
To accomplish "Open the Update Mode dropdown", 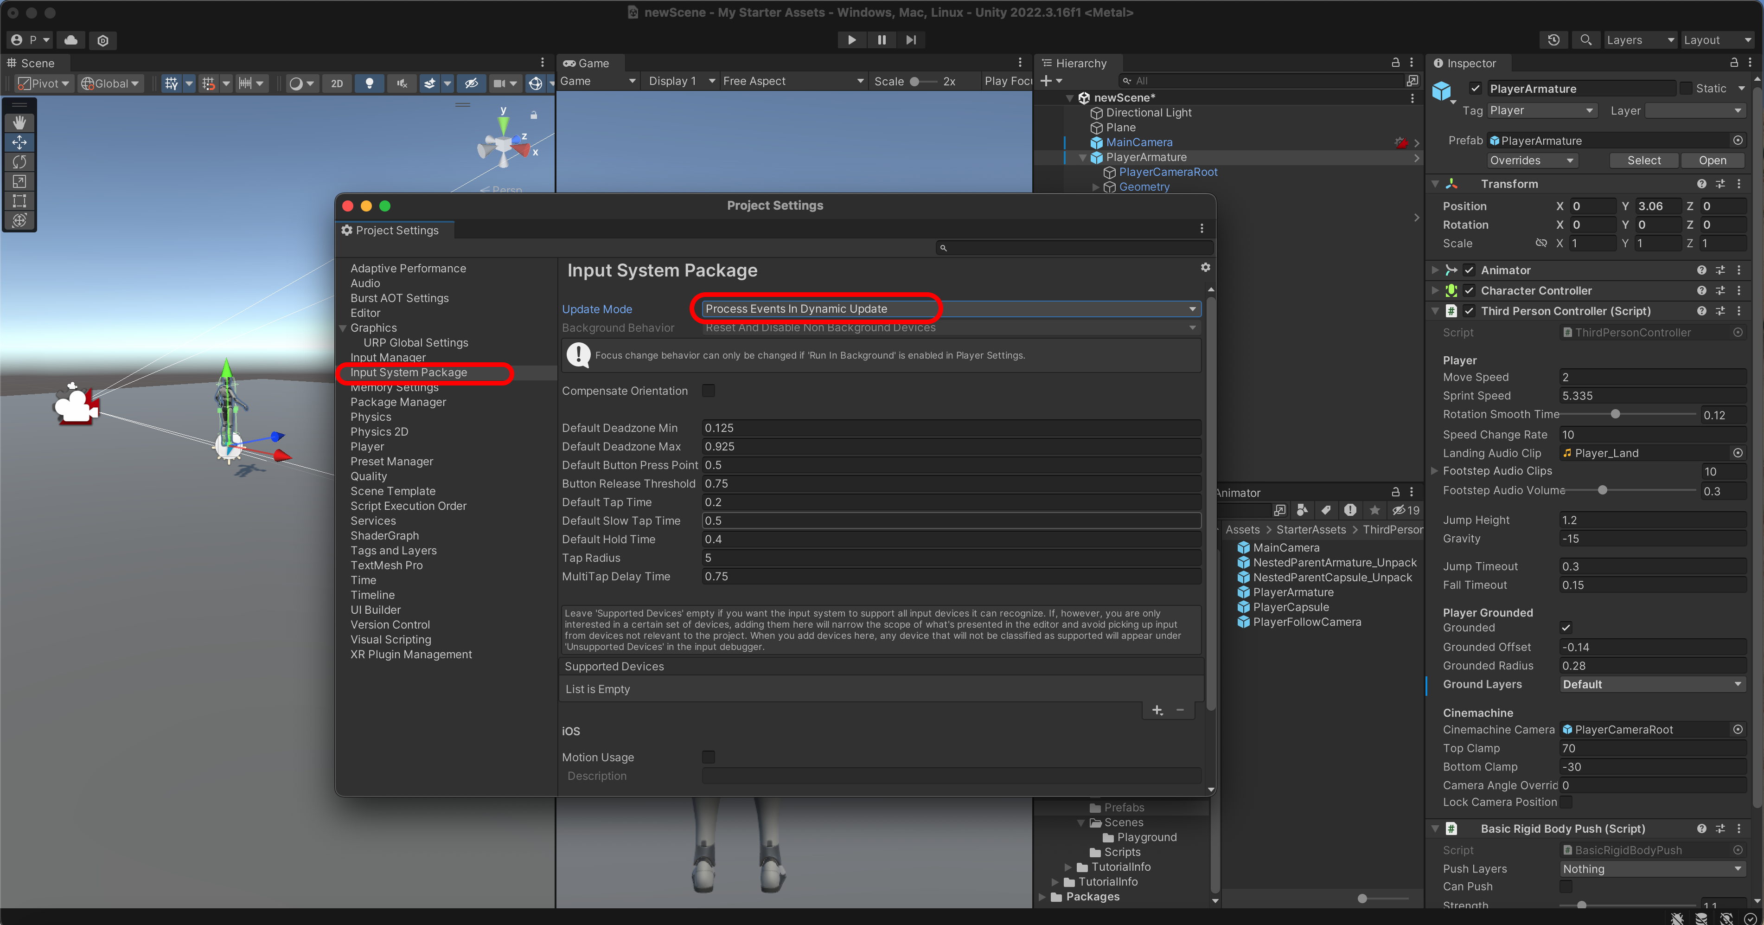I will pyautogui.click(x=951, y=309).
